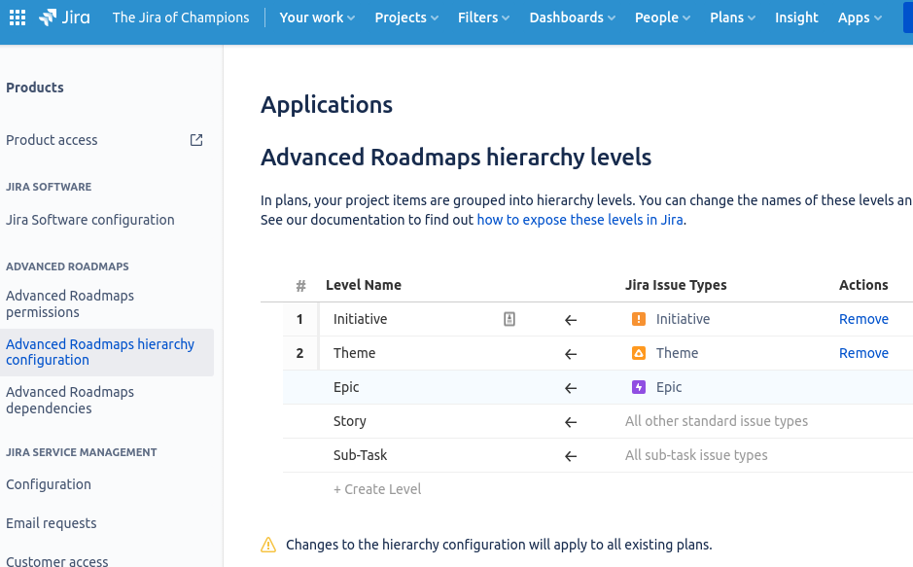Image resolution: width=913 pixels, height=567 pixels.
Task: Open the Dashboards menu
Action: pos(573,18)
